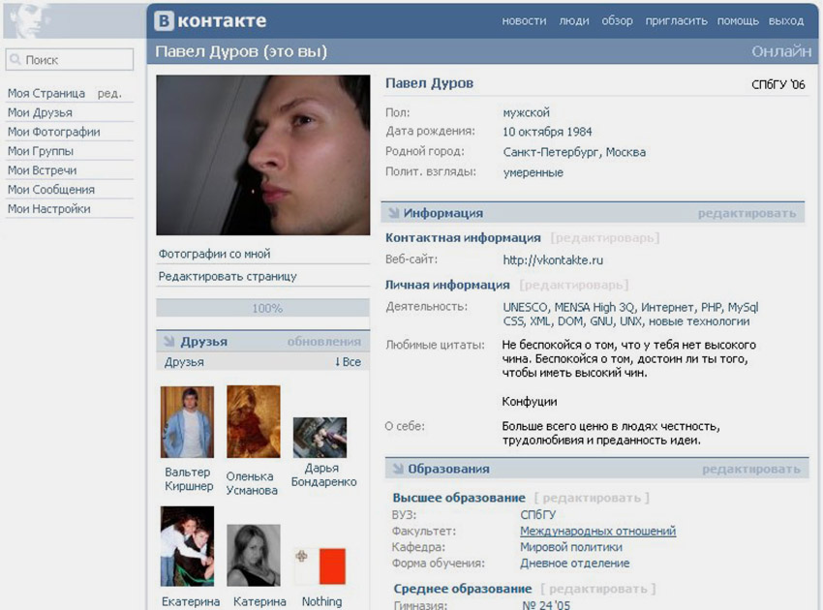Open the Nothing friend flag avatar

tap(320, 566)
